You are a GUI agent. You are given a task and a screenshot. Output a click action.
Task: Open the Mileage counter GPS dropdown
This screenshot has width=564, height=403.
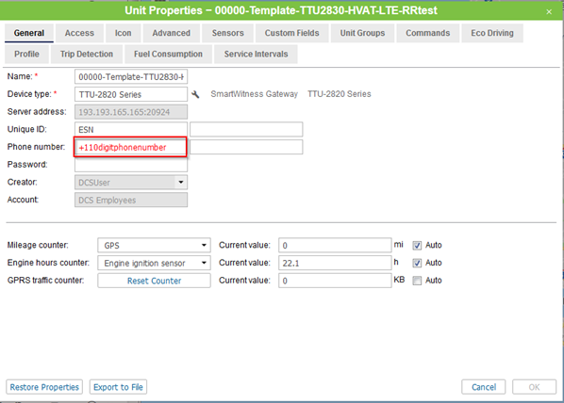(x=154, y=246)
